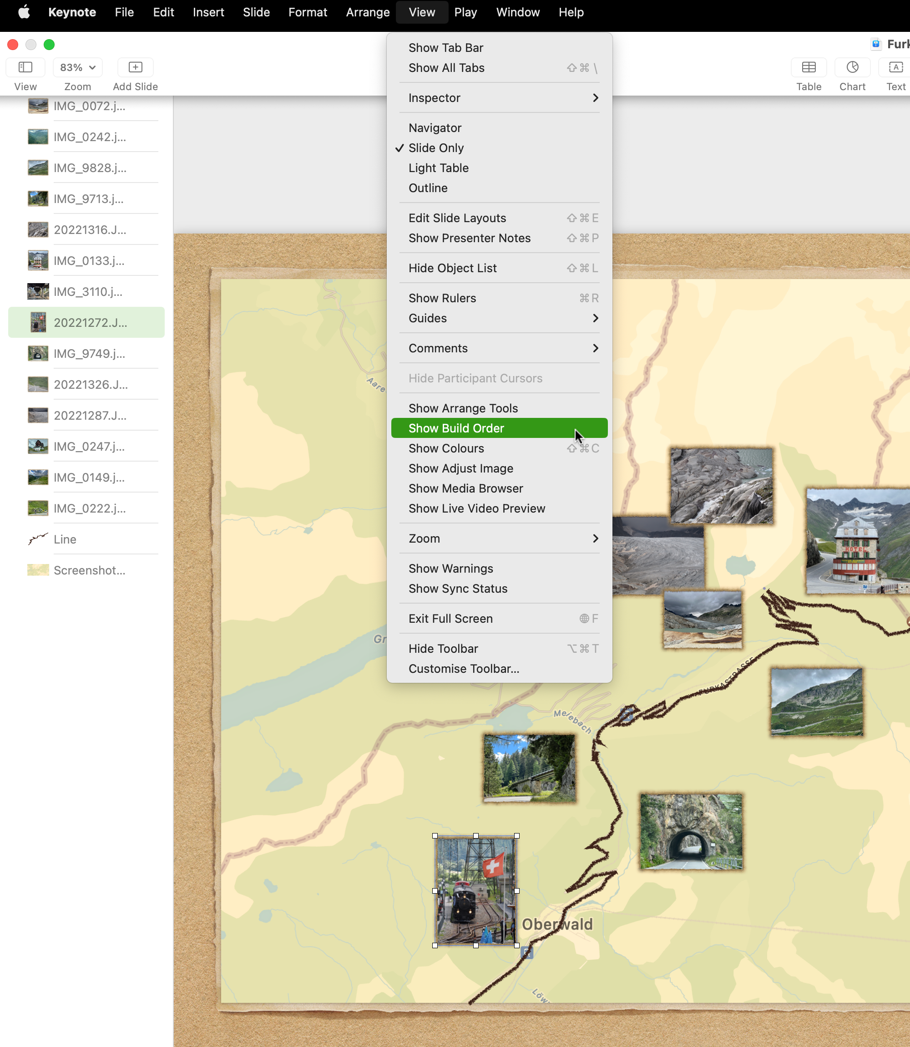Expand the Comments submenu
The width and height of the screenshot is (910, 1047).
499,348
